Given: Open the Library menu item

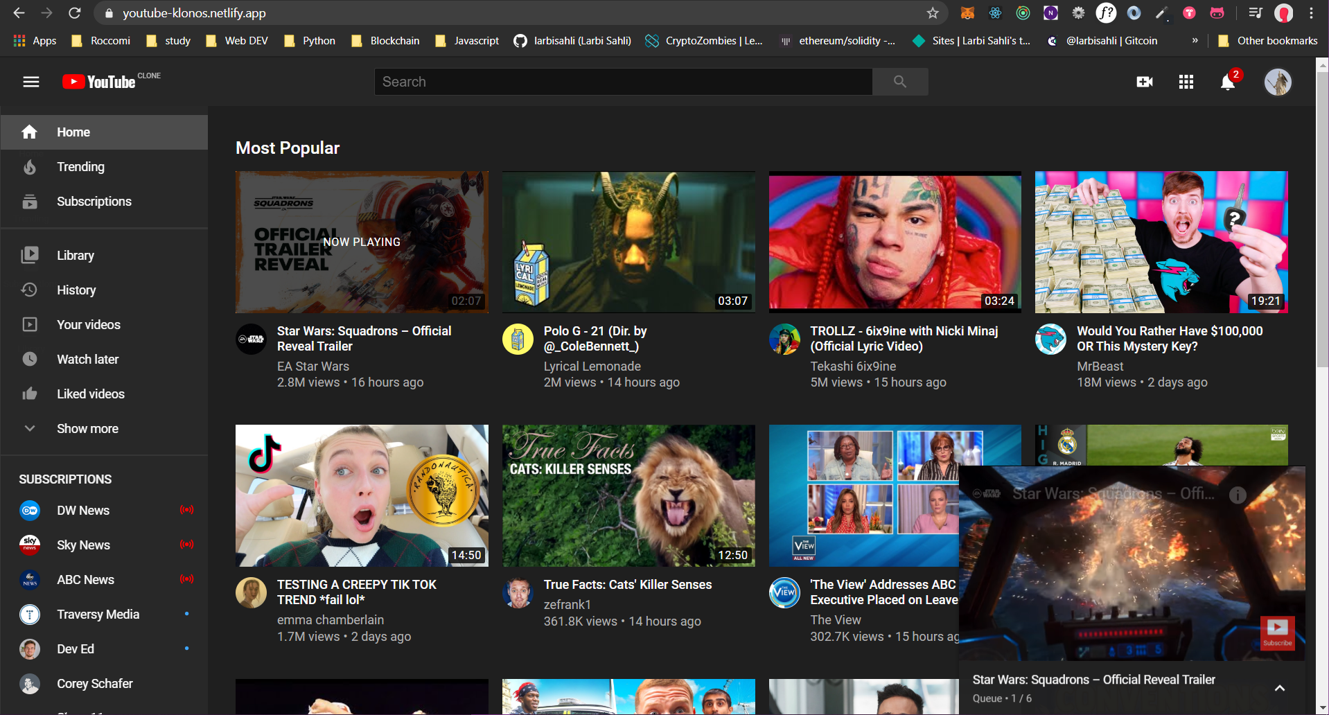Looking at the screenshot, I should click(104, 255).
